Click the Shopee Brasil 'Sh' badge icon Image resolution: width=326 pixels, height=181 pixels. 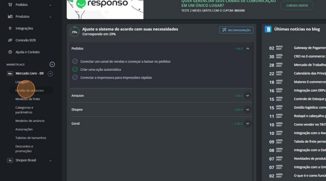10,160
